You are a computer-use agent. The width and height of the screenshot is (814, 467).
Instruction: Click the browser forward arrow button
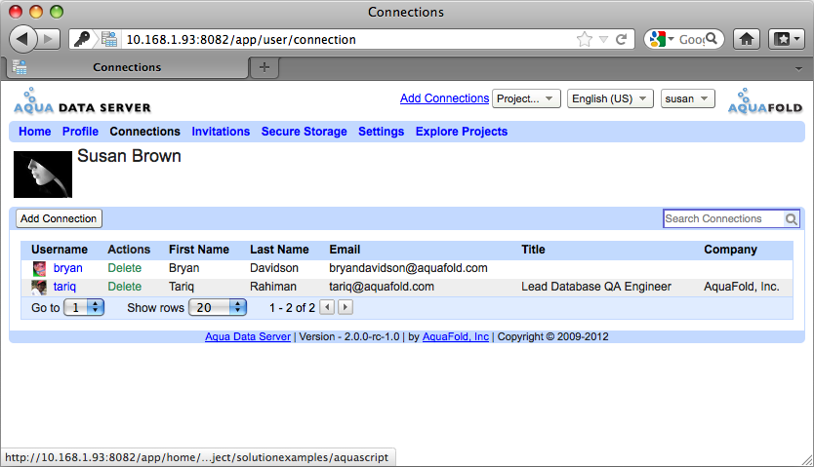point(49,39)
